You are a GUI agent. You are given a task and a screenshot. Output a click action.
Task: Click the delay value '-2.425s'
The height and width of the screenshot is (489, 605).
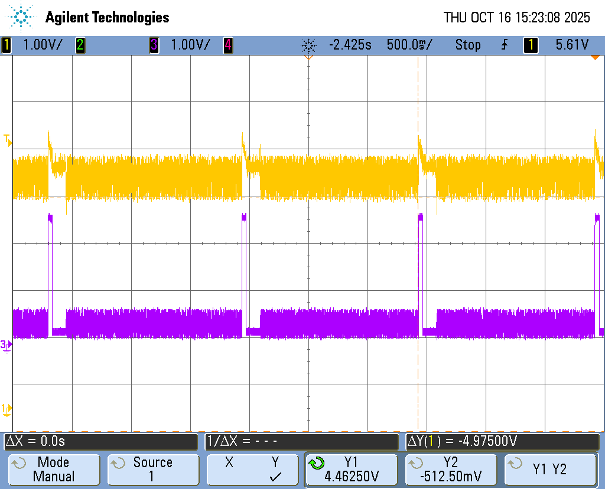[350, 45]
